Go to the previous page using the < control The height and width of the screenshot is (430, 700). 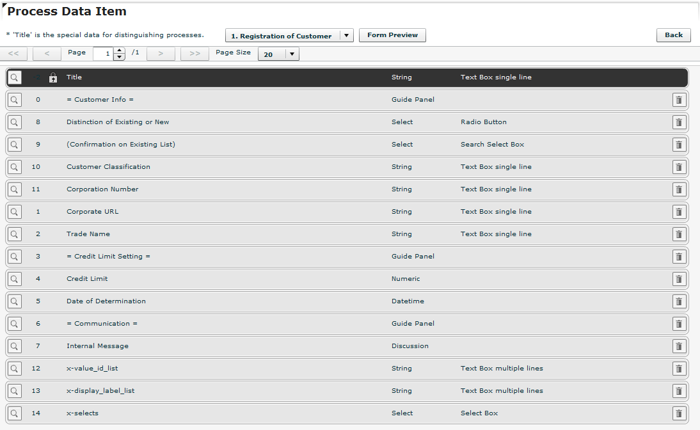(x=46, y=54)
